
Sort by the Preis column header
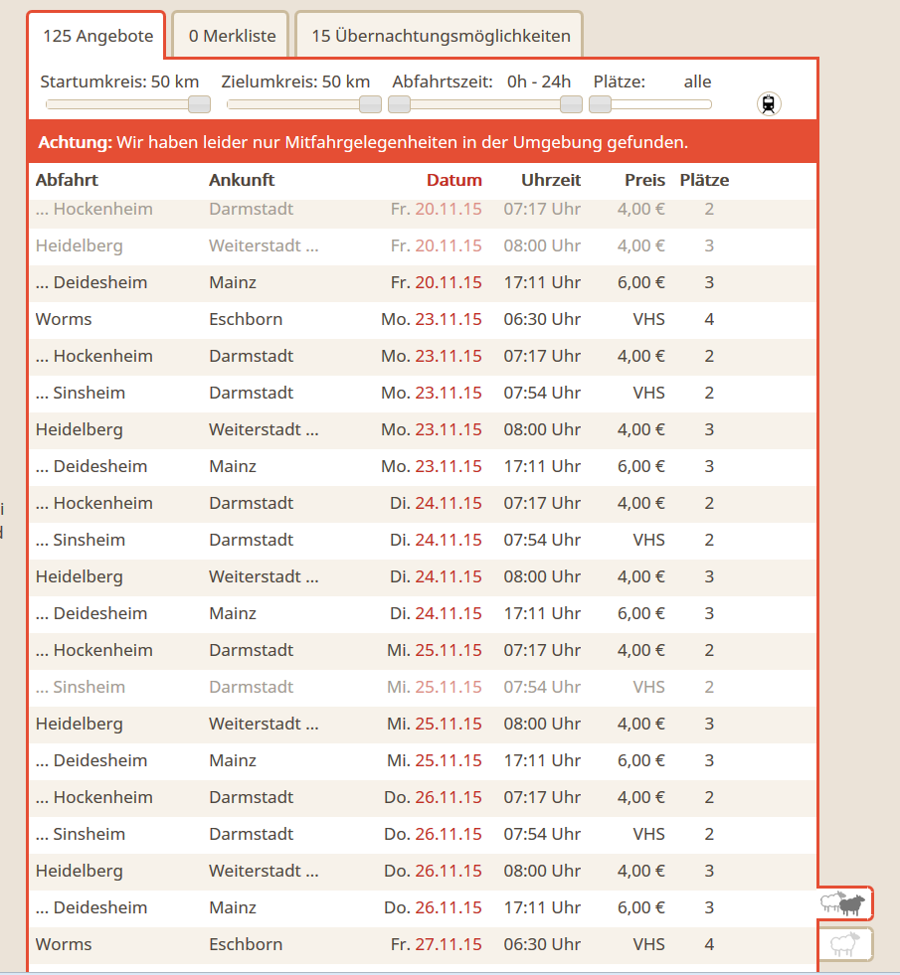coord(644,180)
